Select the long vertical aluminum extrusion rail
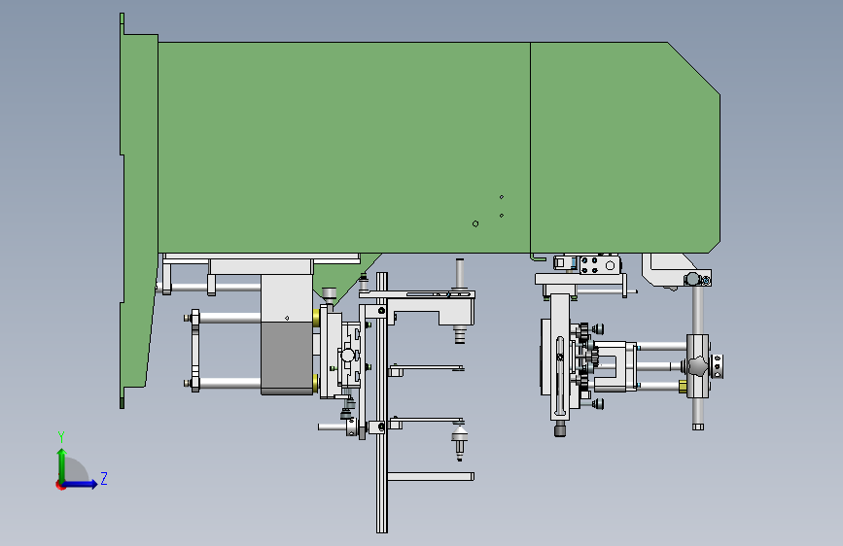843x546 pixels. [382, 402]
